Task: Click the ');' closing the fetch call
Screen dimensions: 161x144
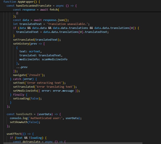Action: pos(15,16)
